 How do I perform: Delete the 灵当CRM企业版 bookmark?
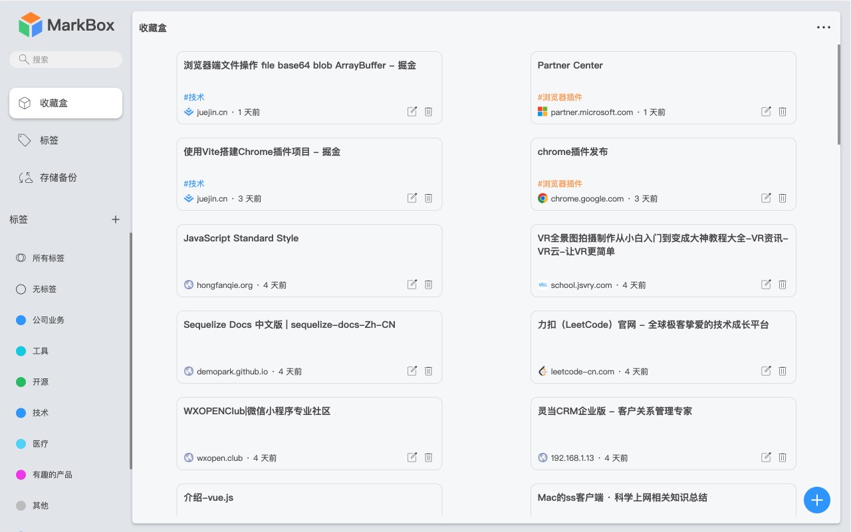pyautogui.click(x=783, y=458)
